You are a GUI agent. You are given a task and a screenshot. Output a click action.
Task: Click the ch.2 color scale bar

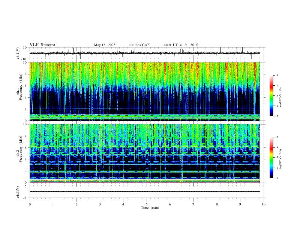pos(271,158)
